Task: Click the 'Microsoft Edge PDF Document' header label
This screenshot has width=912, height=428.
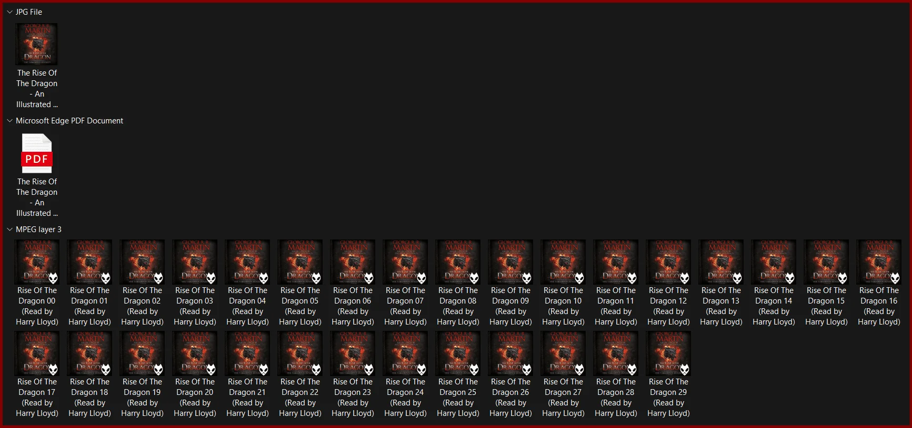Action: pyautogui.click(x=69, y=120)
